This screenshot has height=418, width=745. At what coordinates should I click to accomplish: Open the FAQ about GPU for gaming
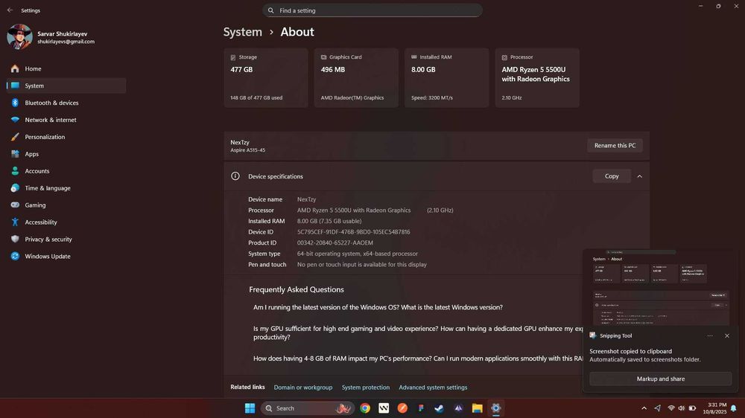(x=418, y=333)
